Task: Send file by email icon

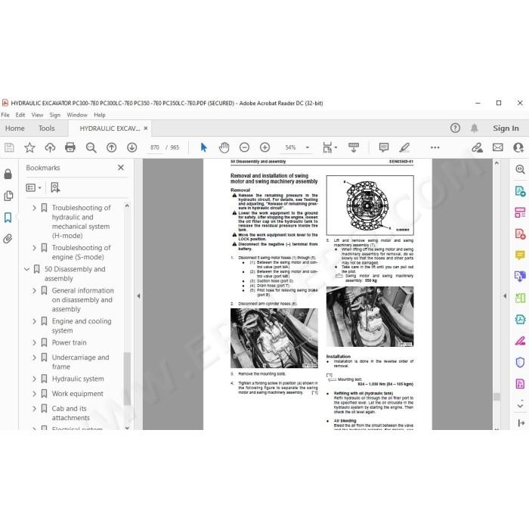Action: [x=497, y=147]
